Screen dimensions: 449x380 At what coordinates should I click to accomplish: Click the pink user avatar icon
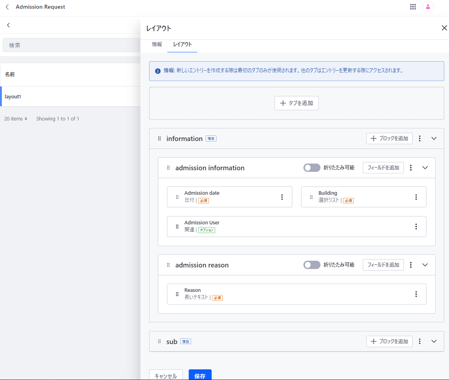428,7
